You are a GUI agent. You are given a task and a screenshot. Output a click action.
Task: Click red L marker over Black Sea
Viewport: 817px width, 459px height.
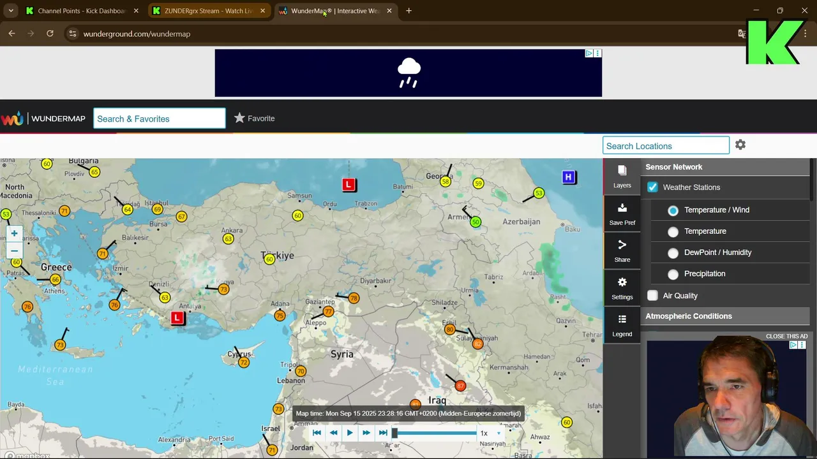349,184
